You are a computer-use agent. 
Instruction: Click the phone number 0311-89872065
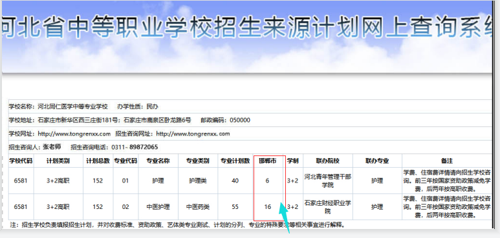pyautogui.click(x=135, y=147)
